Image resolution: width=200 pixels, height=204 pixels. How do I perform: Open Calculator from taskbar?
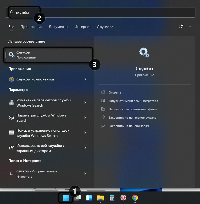[112, 198]
